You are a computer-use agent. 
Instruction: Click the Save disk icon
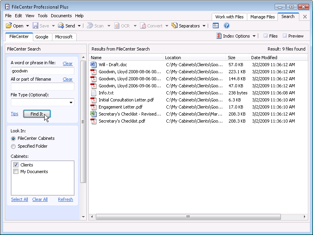[x=35, y=25]
